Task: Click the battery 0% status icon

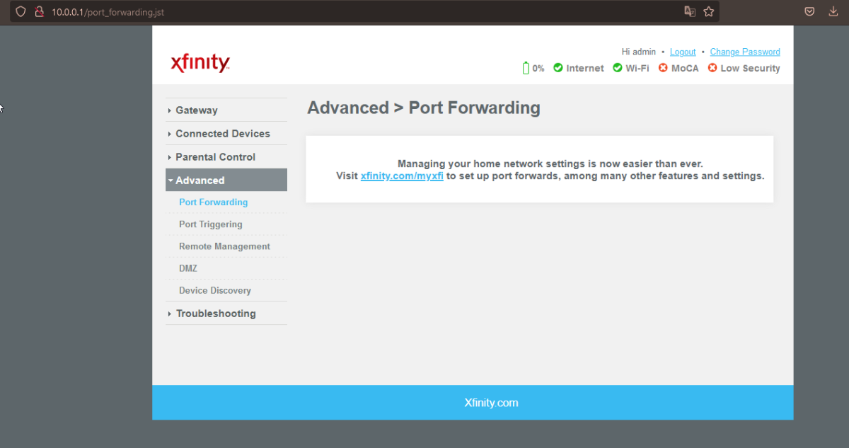Action: tap(526, 68)
